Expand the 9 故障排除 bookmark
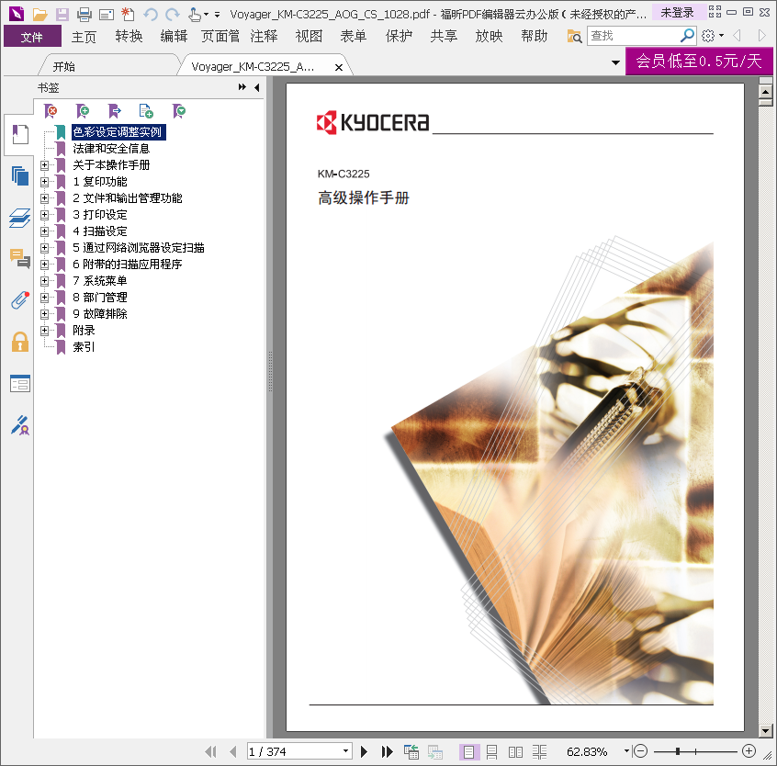 45,313
